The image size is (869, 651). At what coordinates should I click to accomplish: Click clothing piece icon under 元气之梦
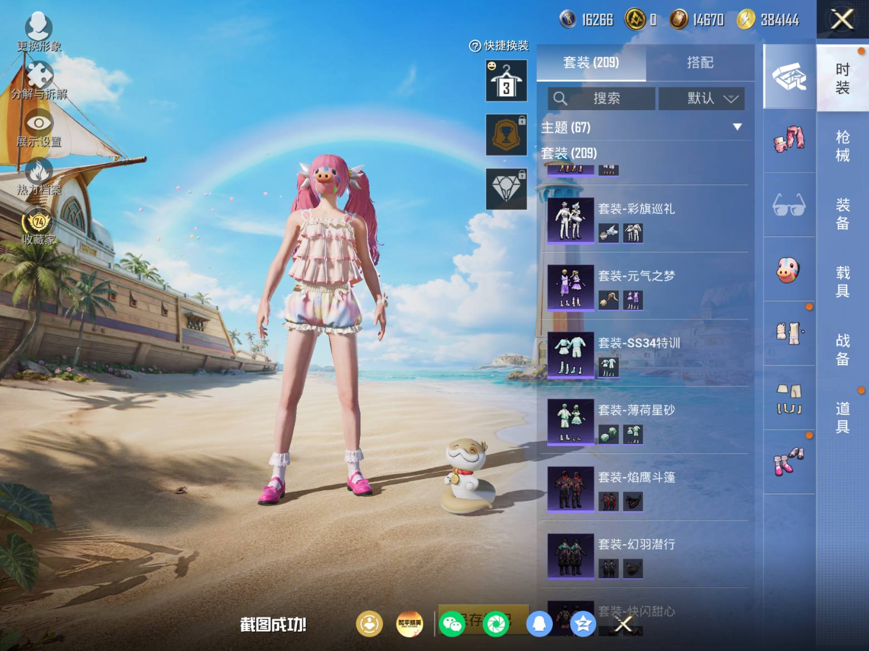click(632, 300)
